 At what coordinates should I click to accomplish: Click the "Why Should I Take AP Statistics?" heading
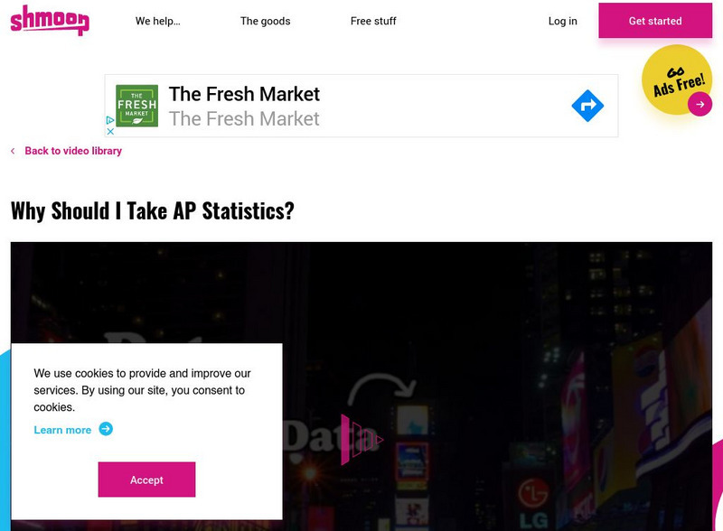tap(152, 211)
